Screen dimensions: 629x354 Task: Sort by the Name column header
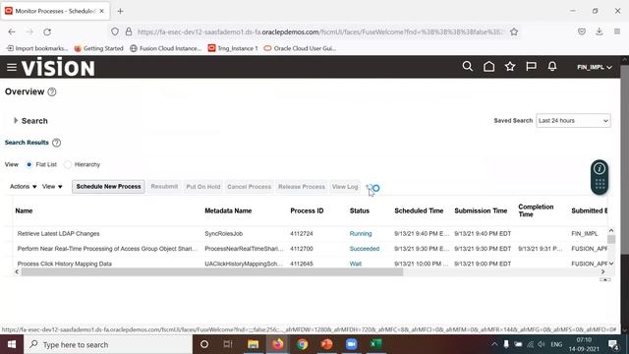[x=24, y=210]
